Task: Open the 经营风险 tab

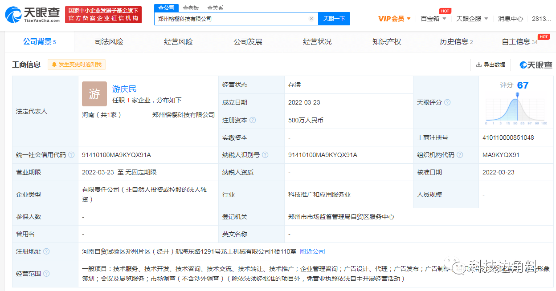Action: 178,42
